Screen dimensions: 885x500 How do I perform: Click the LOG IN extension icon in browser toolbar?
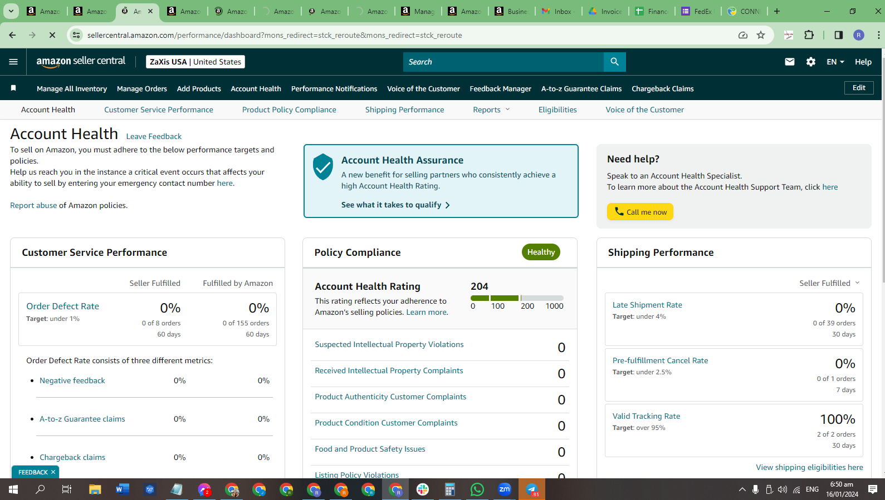point(788,35)
